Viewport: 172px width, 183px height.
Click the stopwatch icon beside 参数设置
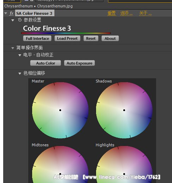point(20,20)
